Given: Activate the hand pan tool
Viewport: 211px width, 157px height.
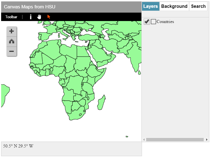Looking at the screenshot, I should [x=39, y=17].
